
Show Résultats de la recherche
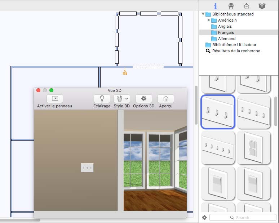236,51
